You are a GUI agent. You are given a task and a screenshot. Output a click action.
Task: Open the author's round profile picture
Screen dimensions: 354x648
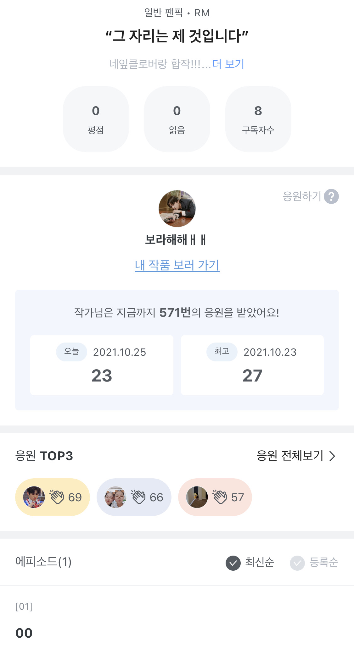tap(177, 208)
